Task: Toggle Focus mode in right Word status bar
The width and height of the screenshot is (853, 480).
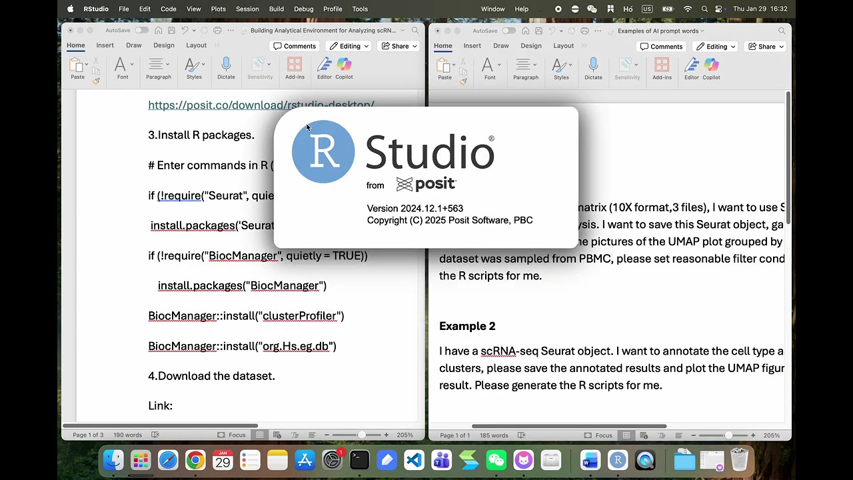Action: click(598, 435)
